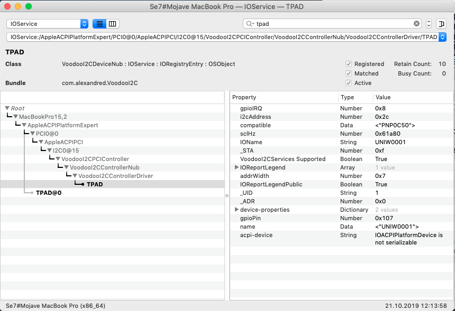Click the search result stepper arrows
This screenshot has height=311, width=455.
click(x=429, y=24)
